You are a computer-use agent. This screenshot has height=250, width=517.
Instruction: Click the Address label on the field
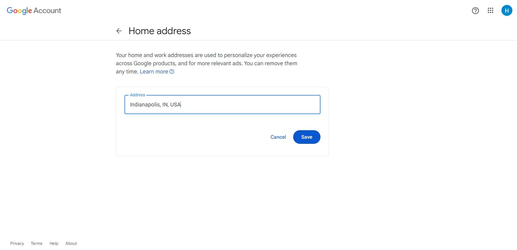[137, 95]
